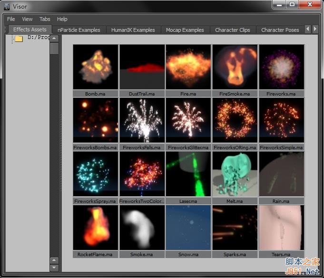Click the vertical scrollbar thumb
Viewport: 324px width, 278px height.
[x=54, y=48]
